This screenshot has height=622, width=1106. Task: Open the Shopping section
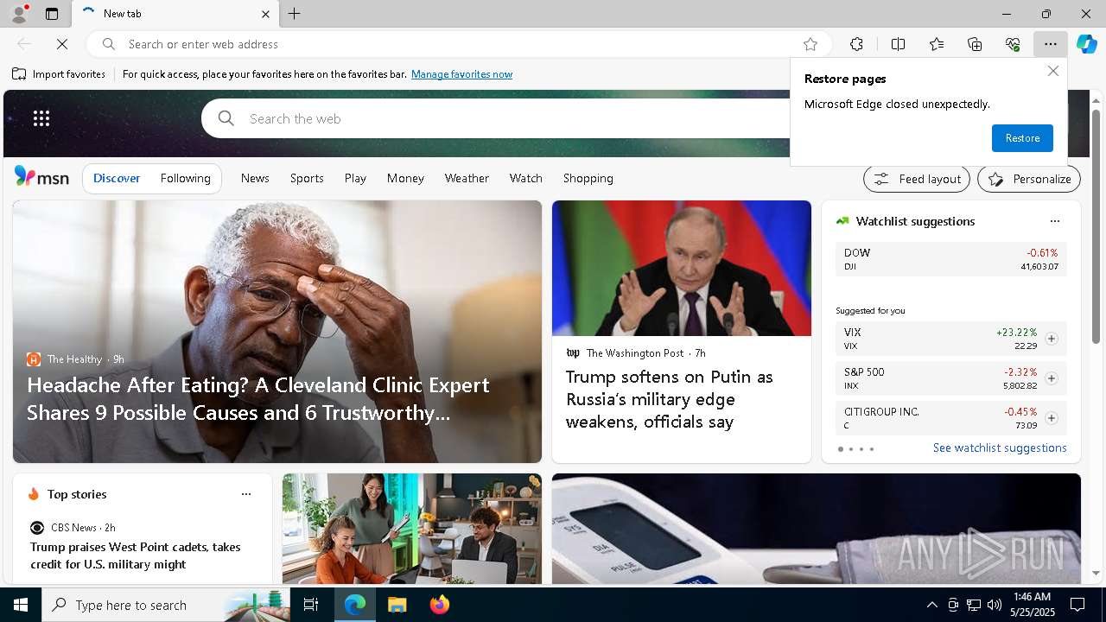coord(588,178)
